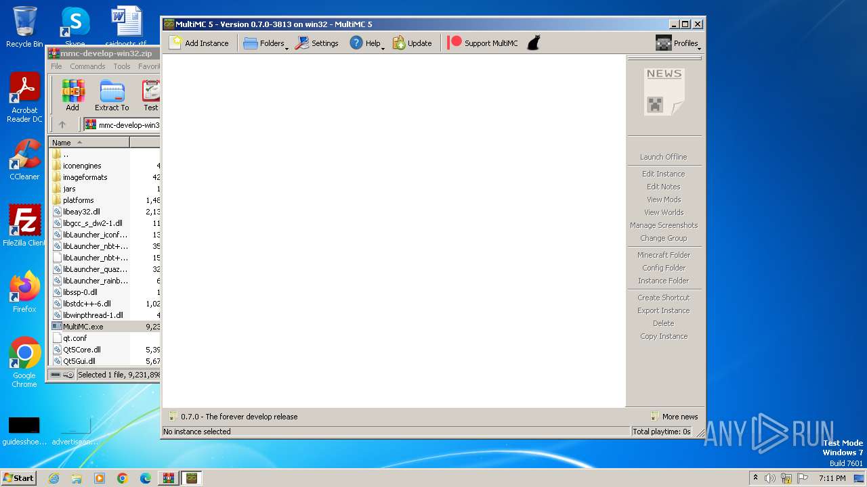The image size is (867, 487).
Task: Click Export Instance option
Action: pos(663,310)
